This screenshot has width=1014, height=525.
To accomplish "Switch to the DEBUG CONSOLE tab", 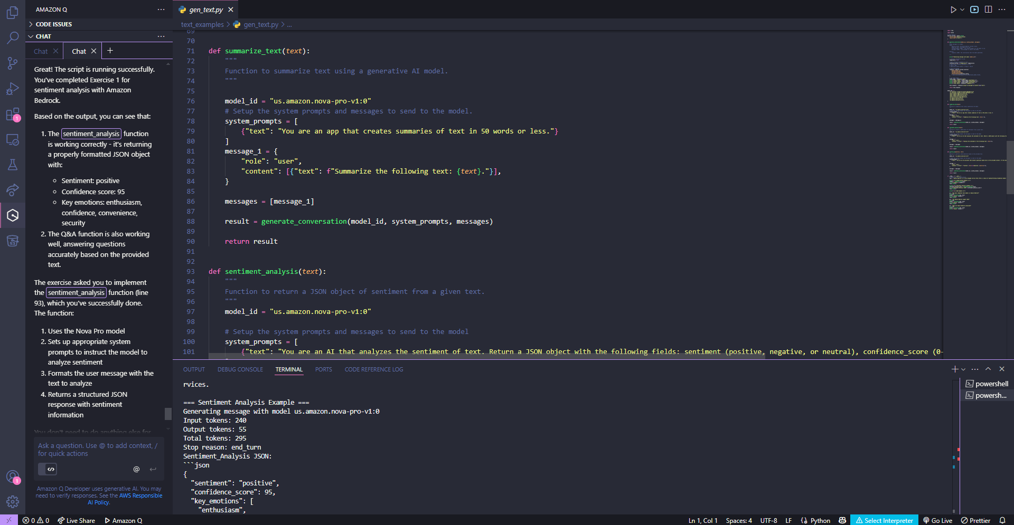I will click(x=240, y=369).
